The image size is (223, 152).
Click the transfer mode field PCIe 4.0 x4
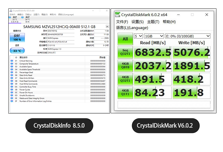point(61,42)
